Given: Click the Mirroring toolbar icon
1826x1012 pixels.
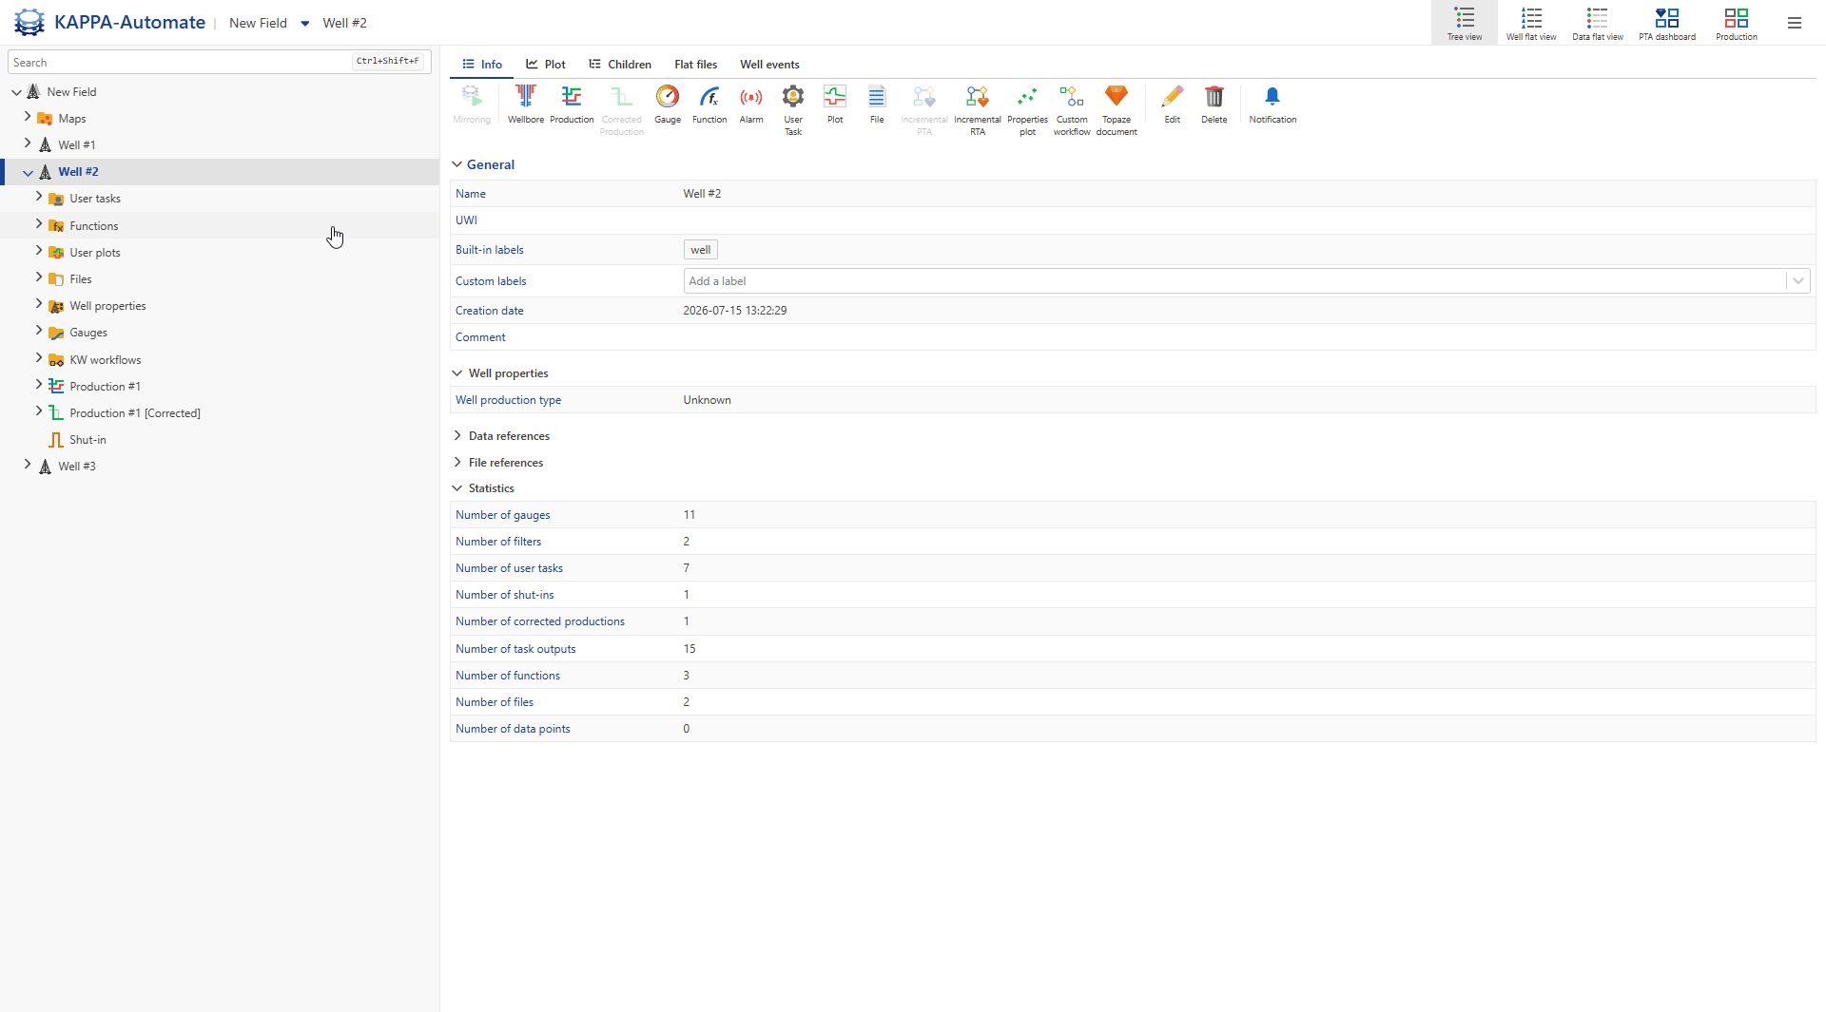Looking at the screenshot, I should pos(472,105).
